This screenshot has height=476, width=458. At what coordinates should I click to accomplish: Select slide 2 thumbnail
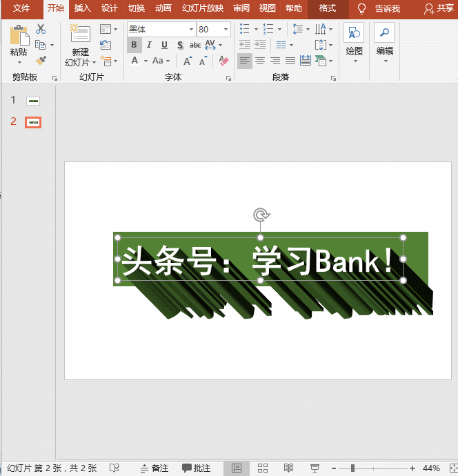tap(33, 122)
